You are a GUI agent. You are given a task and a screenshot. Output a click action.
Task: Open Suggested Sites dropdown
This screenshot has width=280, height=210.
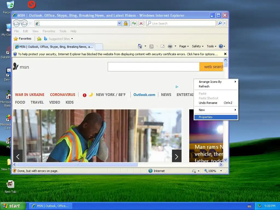pos(59,39)
